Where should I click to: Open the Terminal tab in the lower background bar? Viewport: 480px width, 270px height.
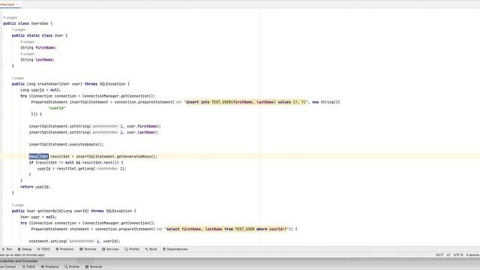point(94,267)
